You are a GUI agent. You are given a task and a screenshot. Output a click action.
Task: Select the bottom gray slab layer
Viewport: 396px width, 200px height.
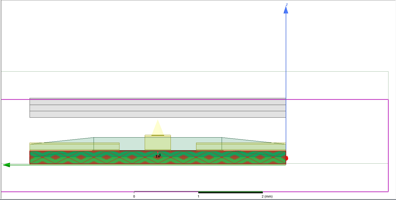pyautogui.click(x=158, y=114)
